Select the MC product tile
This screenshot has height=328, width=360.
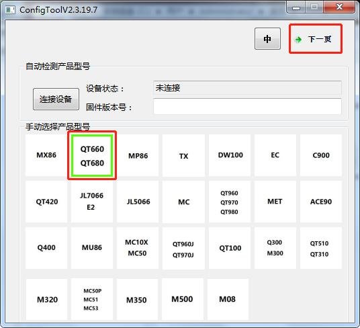pos(183,202)
